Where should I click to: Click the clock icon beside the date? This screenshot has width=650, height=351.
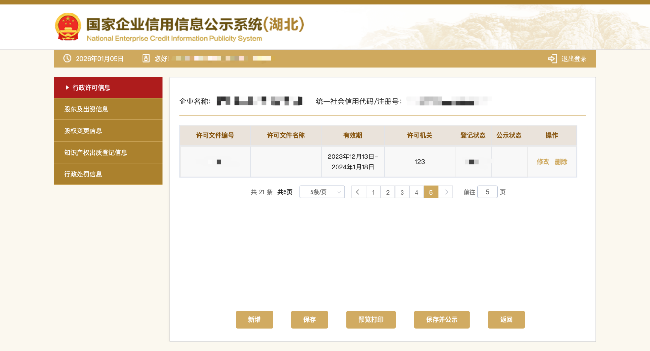pyautogui.click(x=67, y=58)
